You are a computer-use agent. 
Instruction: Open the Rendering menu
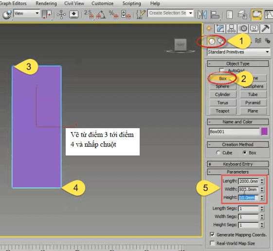click(46, 3)
